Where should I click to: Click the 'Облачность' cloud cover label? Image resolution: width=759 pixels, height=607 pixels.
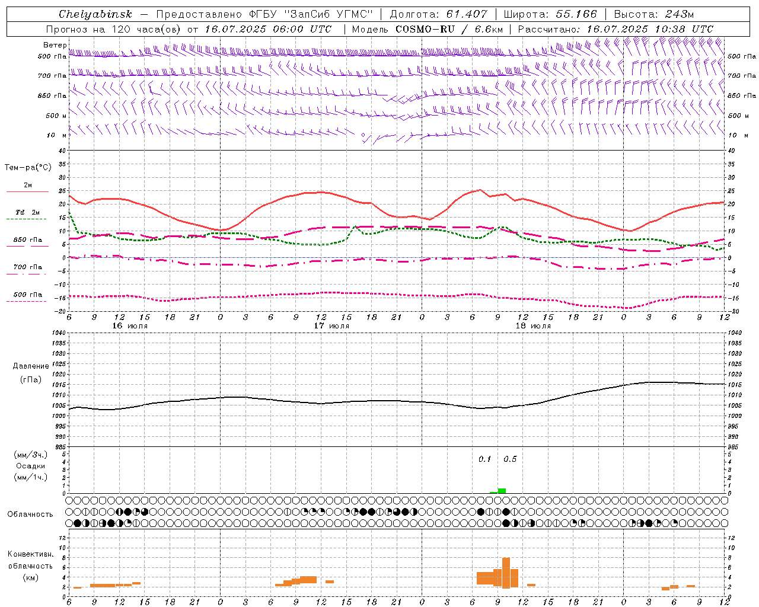click(30, 515)
